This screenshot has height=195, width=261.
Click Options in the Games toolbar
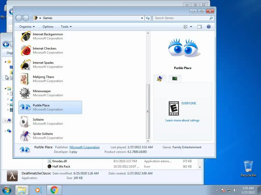[x=48, y=26]
